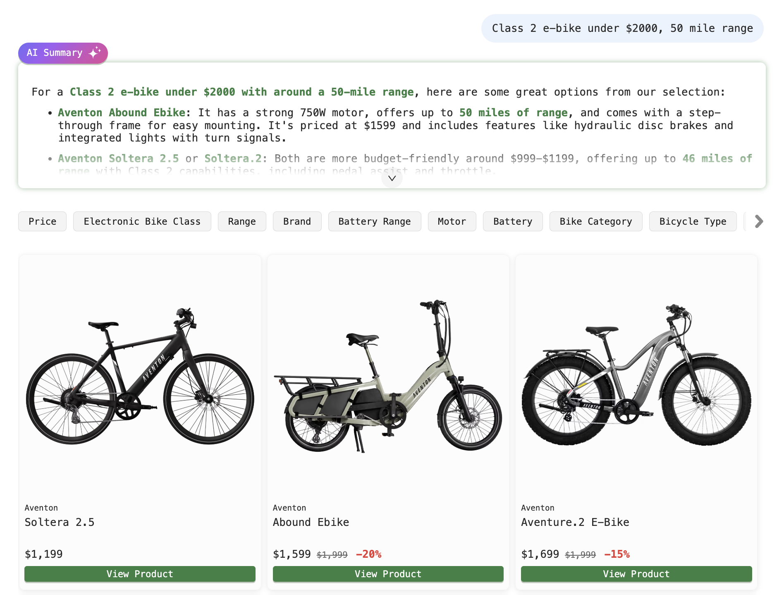
Task: Select the Battery Range filter chip
Action: [x=374, y=221]
